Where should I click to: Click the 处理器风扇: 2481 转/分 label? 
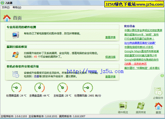point(88,96)
